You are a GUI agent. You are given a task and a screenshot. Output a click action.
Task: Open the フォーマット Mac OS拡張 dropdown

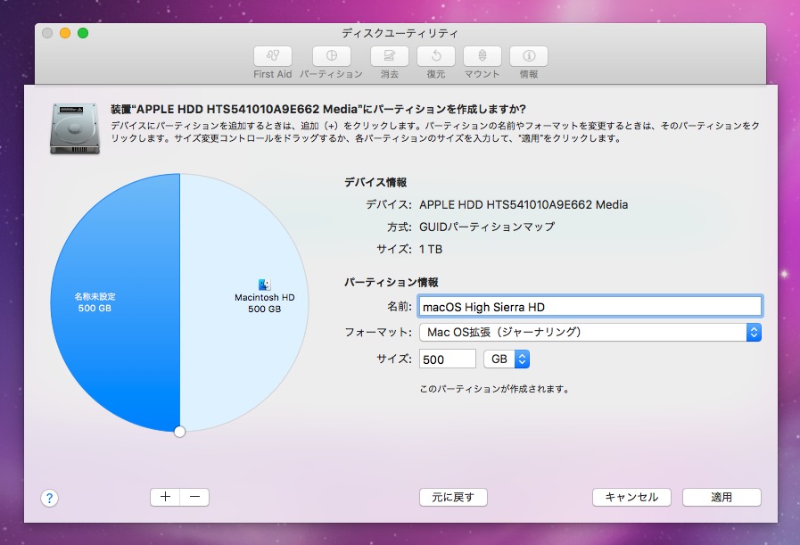[x=590, y=332]
